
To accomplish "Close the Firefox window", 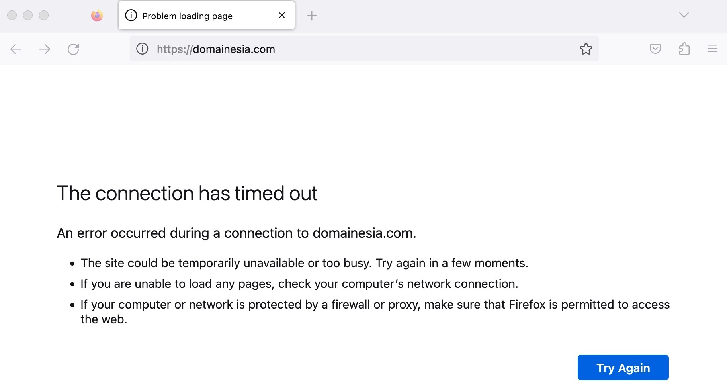I will pos(12,15).
